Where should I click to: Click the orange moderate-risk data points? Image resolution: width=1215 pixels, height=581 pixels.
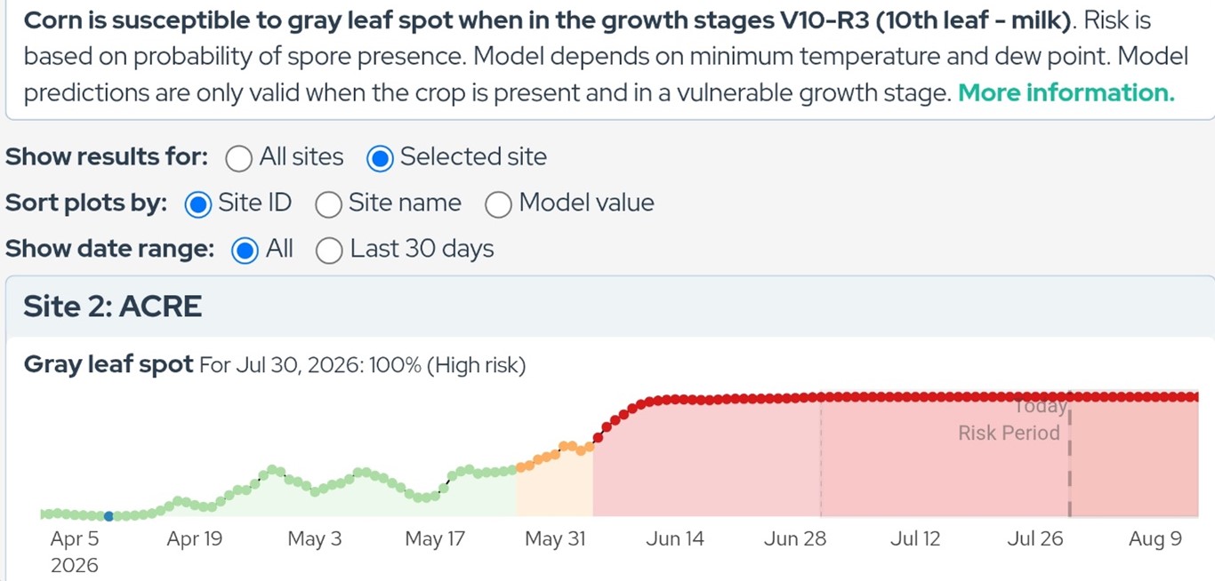(x=555, y=455)
